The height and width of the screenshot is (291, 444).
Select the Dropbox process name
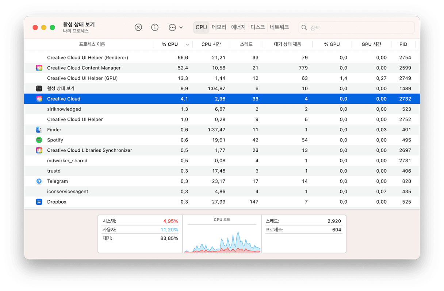point(57,202)
